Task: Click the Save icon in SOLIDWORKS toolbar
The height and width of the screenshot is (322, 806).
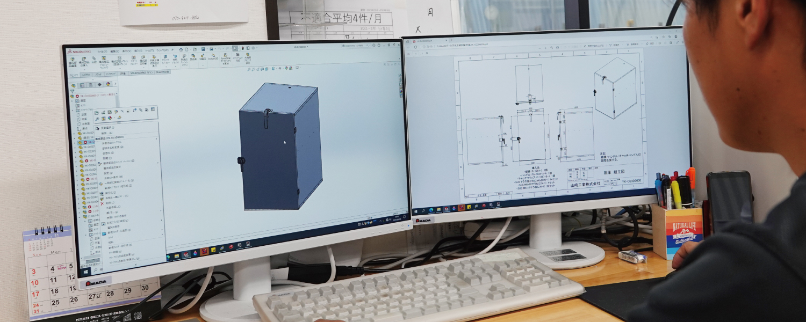Action: point(203,49)
